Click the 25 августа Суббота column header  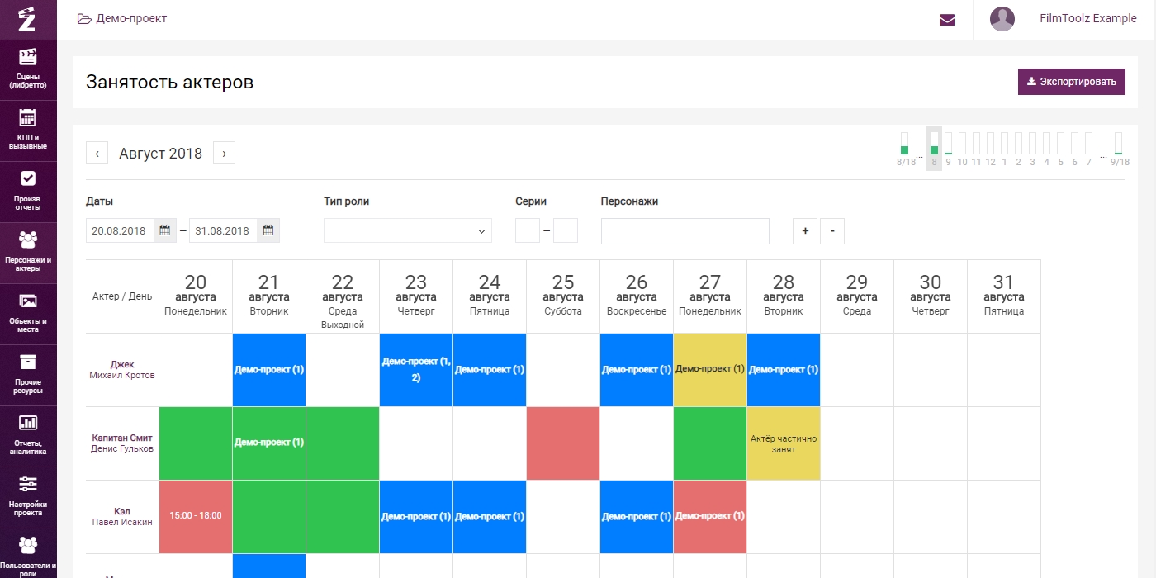563,297
